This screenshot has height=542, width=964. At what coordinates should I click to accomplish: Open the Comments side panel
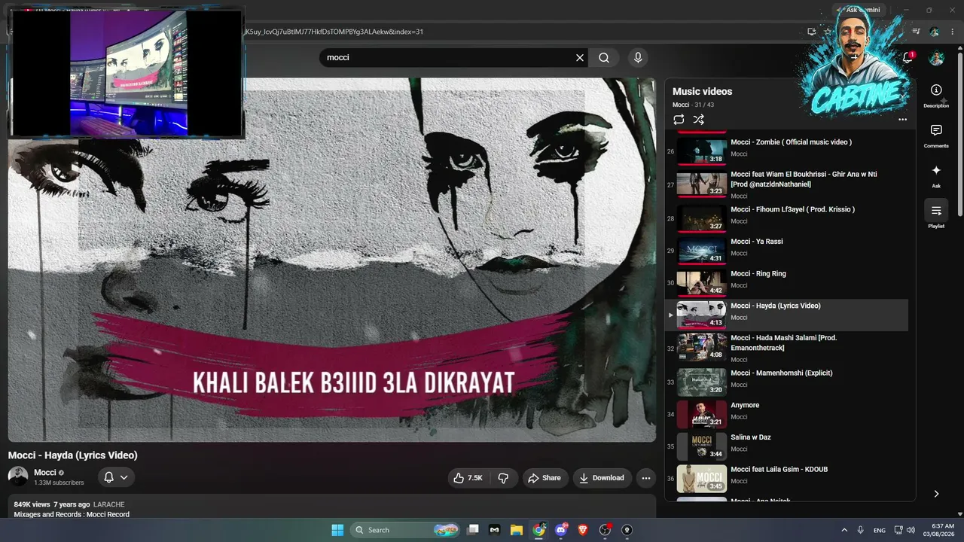pos(936,135)
